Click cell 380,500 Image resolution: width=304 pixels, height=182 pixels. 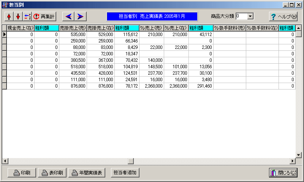tap(73, 60)
